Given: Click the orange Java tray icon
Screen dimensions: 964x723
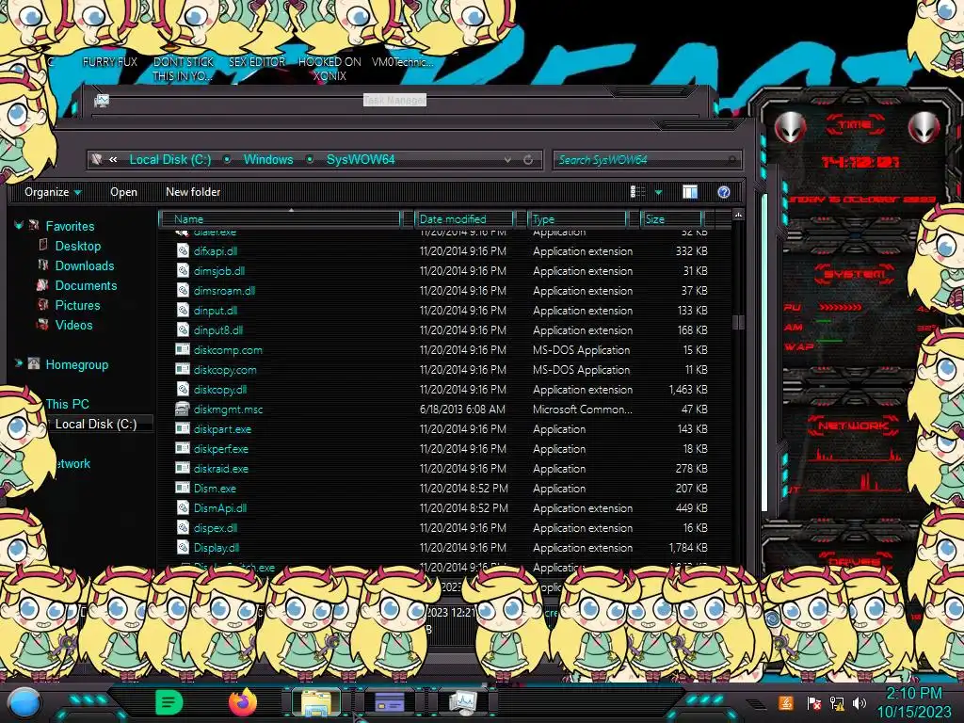Looking at the screenshot, I should coord(786,702).
